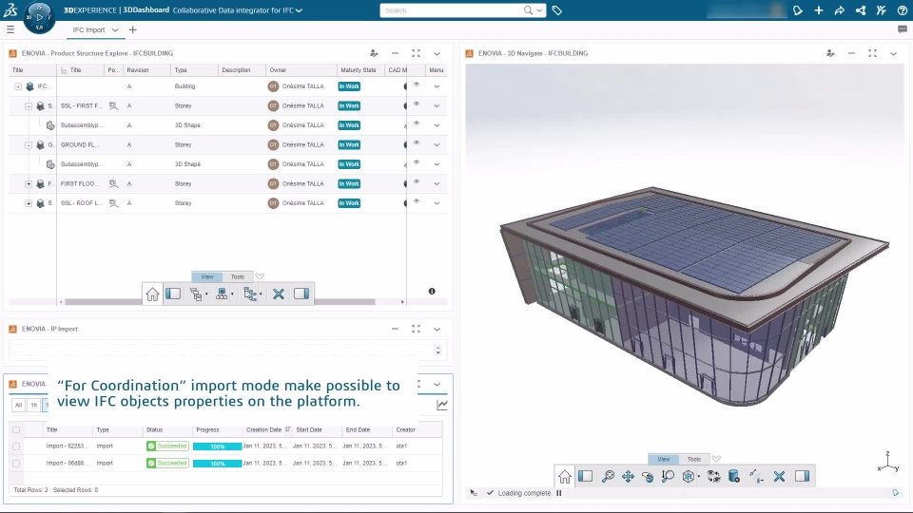Expand the FIRST FLOO... storey node

click(29, 183)
